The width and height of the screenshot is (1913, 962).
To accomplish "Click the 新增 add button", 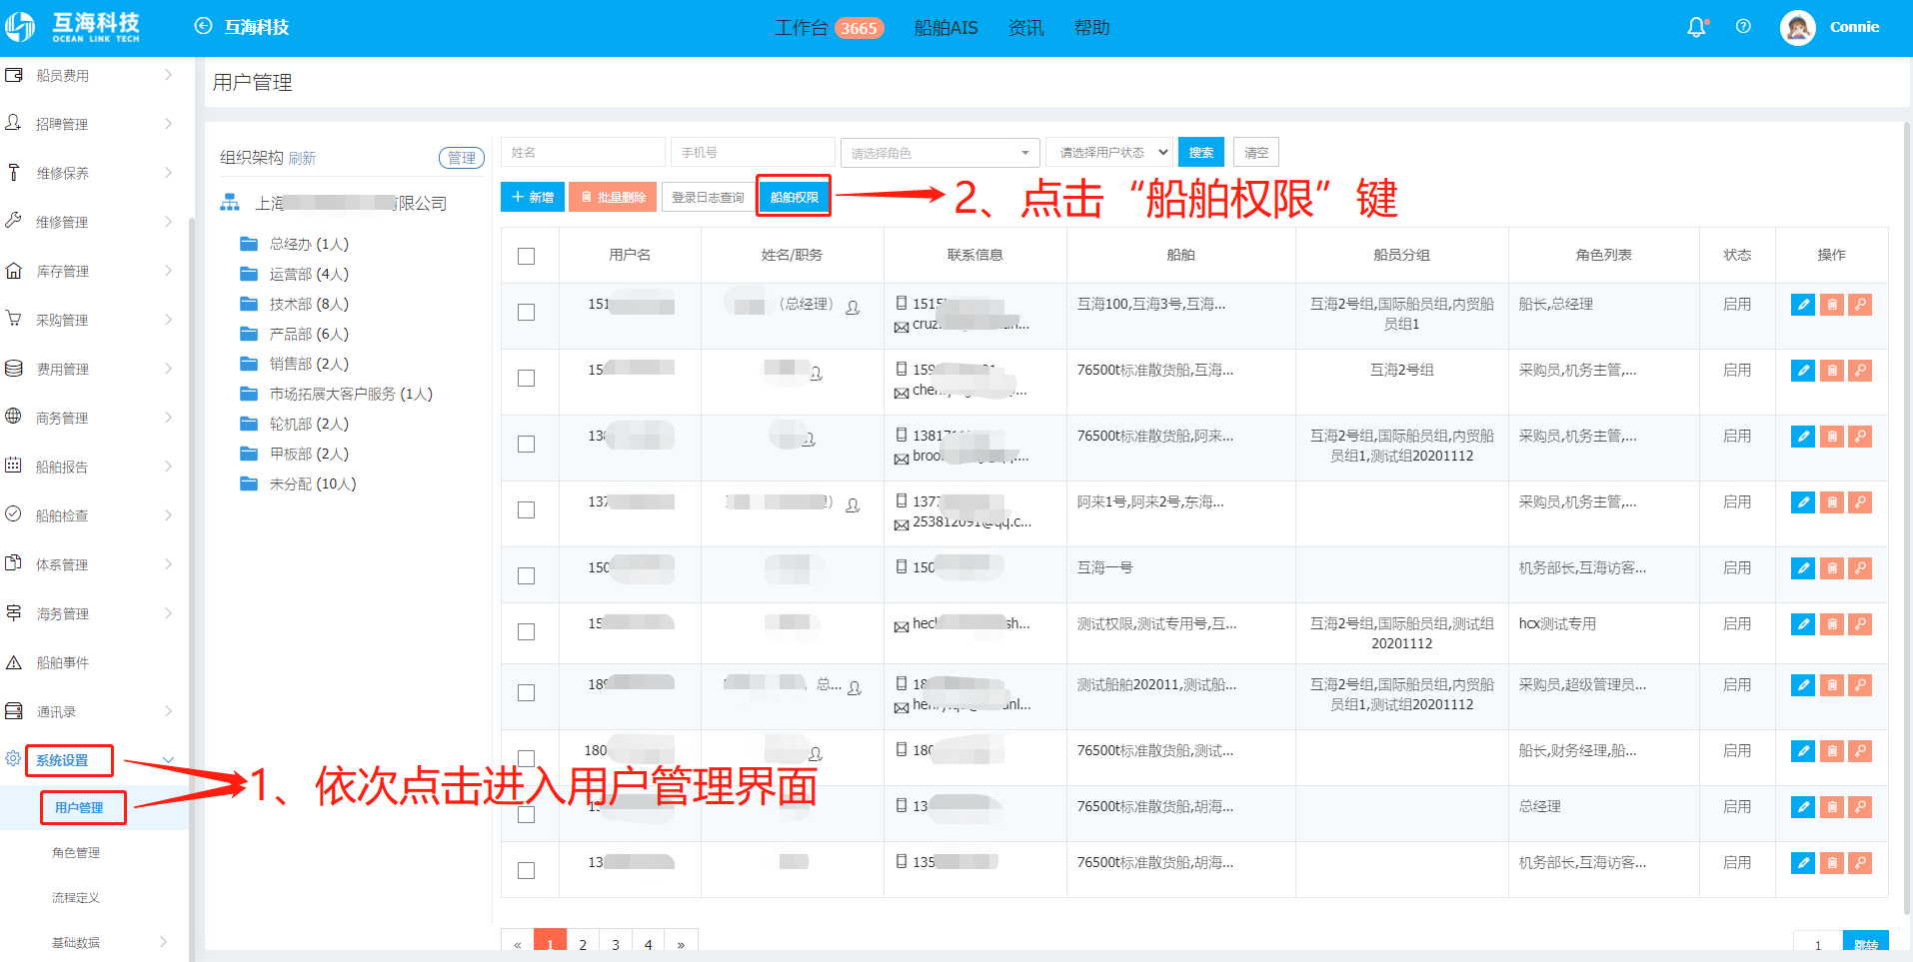I will click(x=533, y=197).
